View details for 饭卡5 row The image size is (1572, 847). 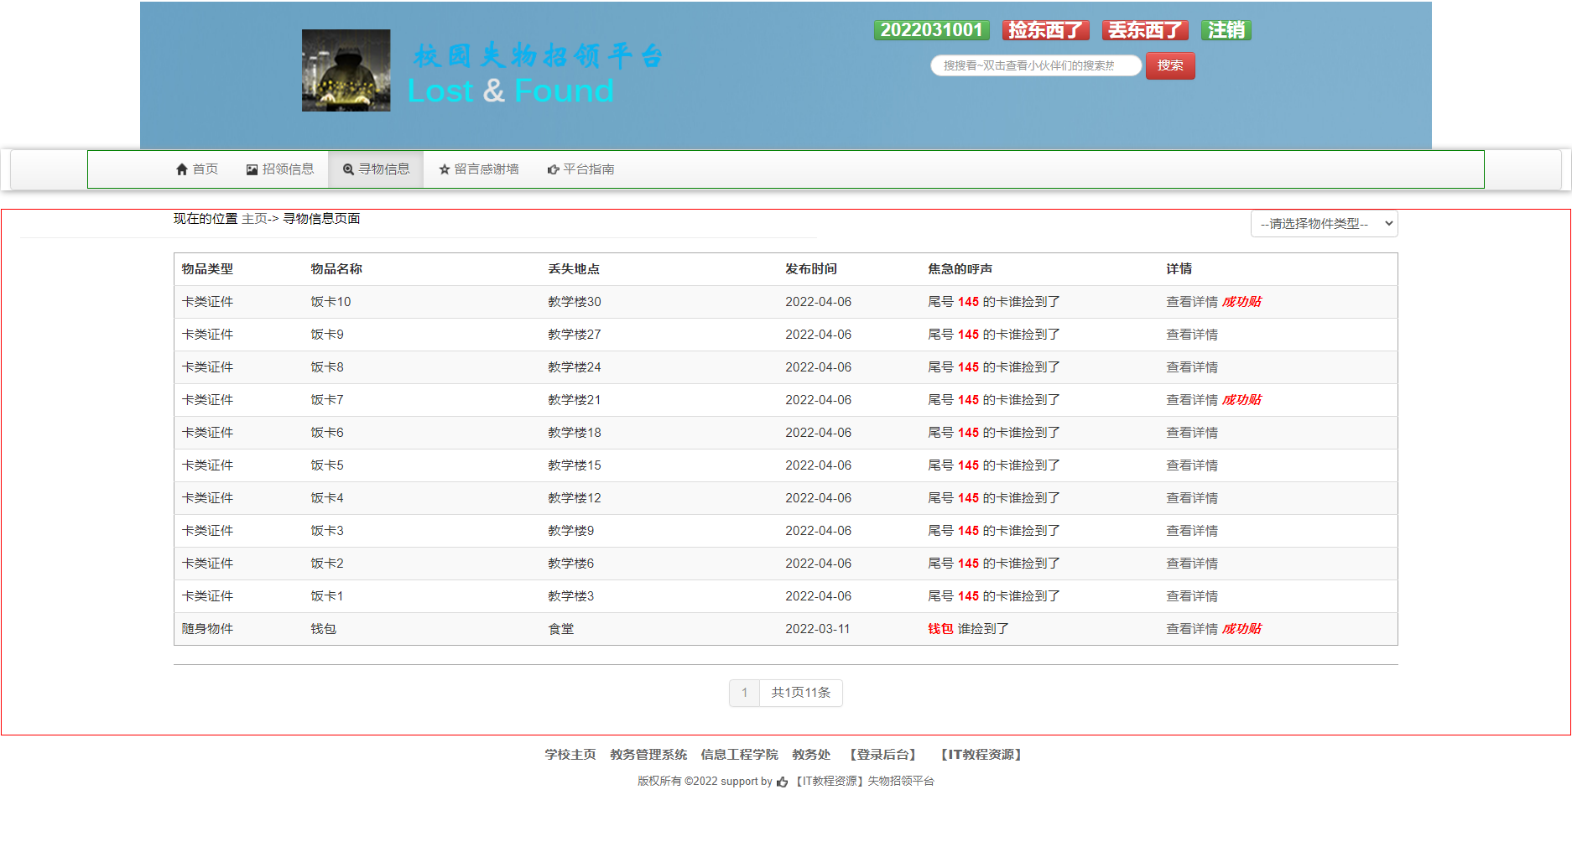[1192, 465]
